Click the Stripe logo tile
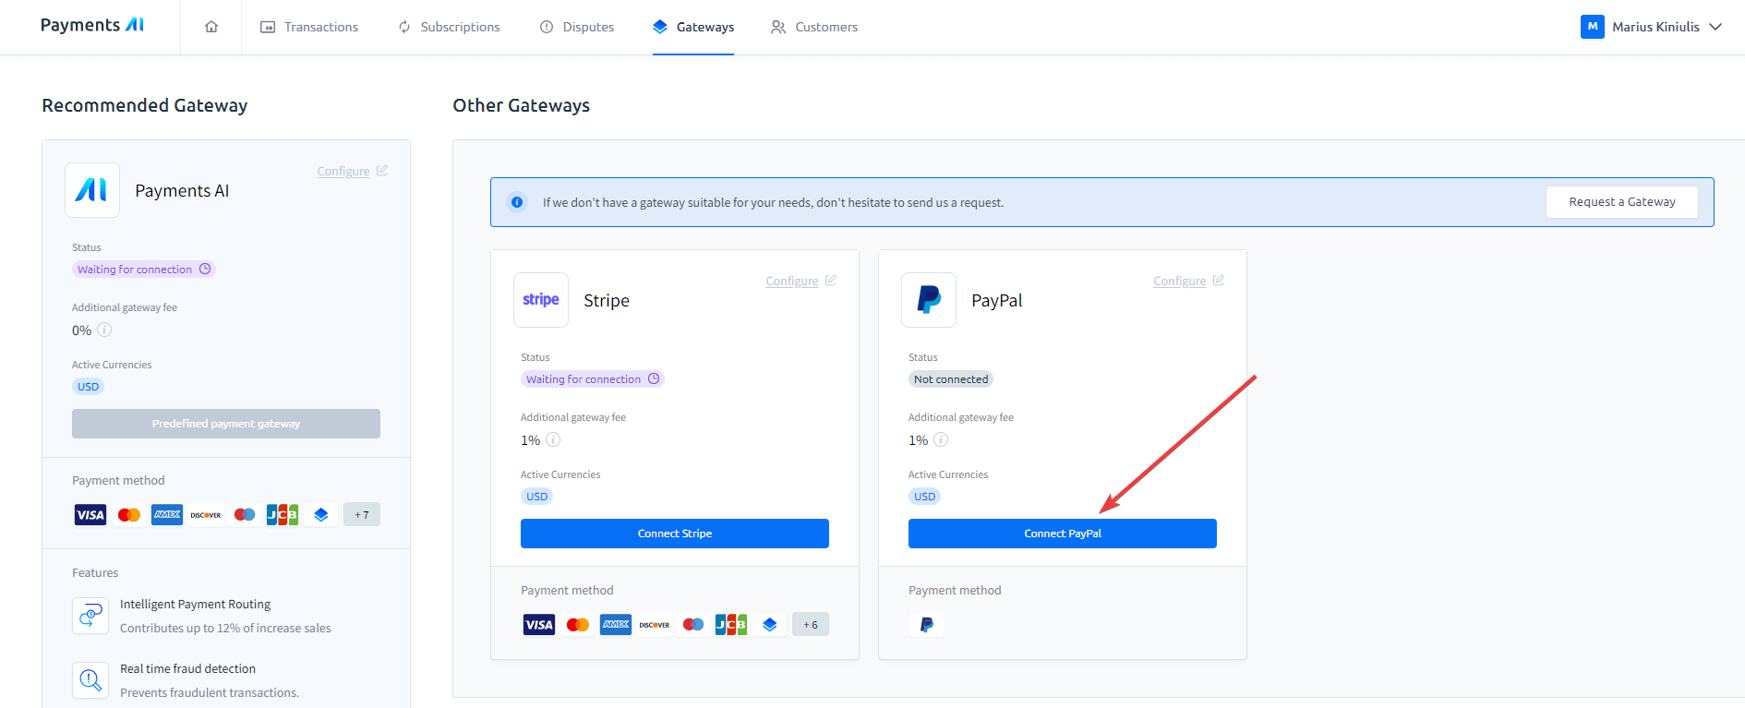 pyautogui.click(x=541, y=300)
